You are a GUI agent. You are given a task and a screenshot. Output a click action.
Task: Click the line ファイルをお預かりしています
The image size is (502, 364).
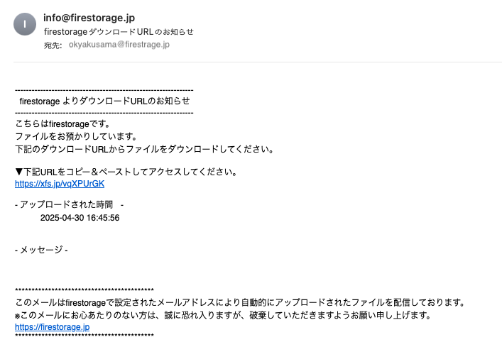click(x=76, y=136)
